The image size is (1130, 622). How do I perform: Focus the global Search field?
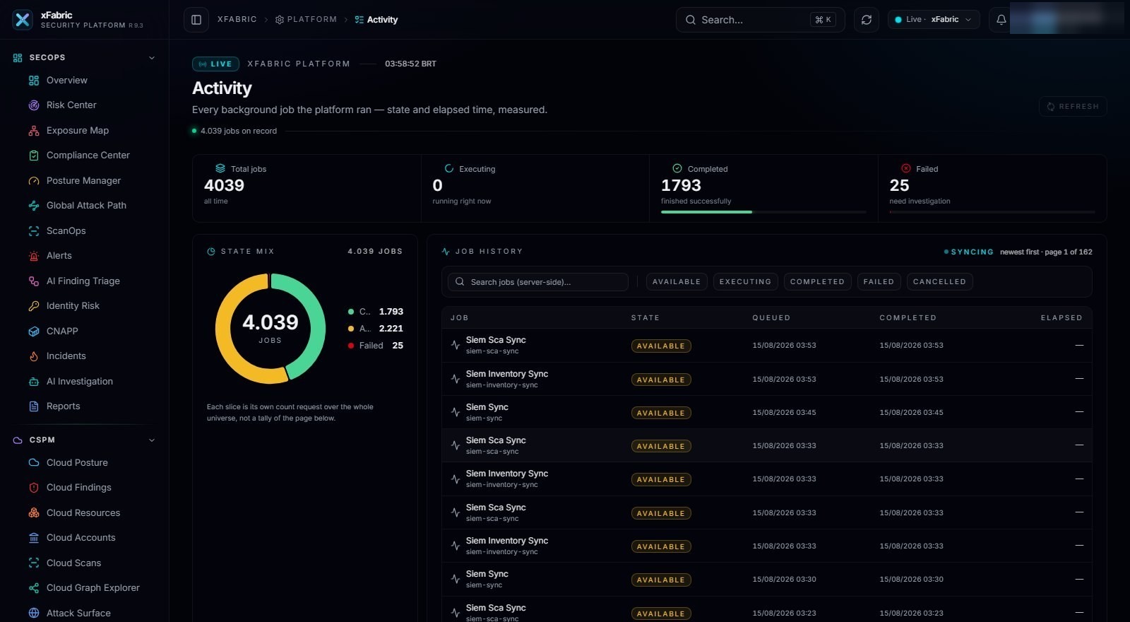[760, 20]
